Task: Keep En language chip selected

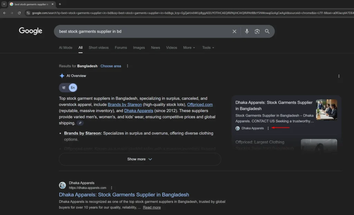Action: (73, 87)
